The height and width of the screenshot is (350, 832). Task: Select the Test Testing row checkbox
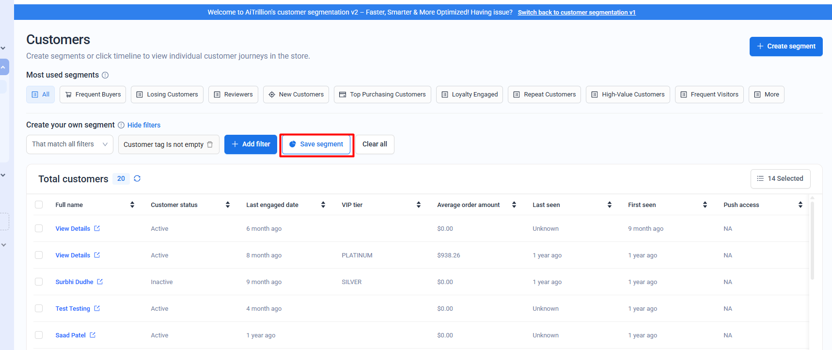(x=39, y=308)
